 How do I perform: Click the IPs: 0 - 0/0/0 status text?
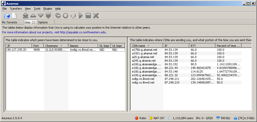tap(204, 118)
